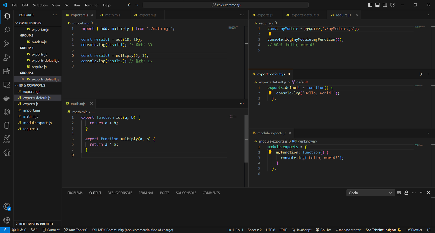Screen dimensions: 435x233
Task: Open the Manage gear menu
Action: (7, 220)
